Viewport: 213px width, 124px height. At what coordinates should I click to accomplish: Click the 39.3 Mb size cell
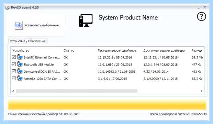[197, 57]
